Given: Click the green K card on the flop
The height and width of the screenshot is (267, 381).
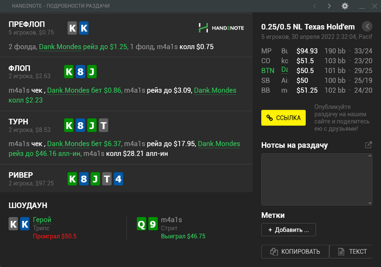Looking at the screenshot, I should [x=69, y=72].
